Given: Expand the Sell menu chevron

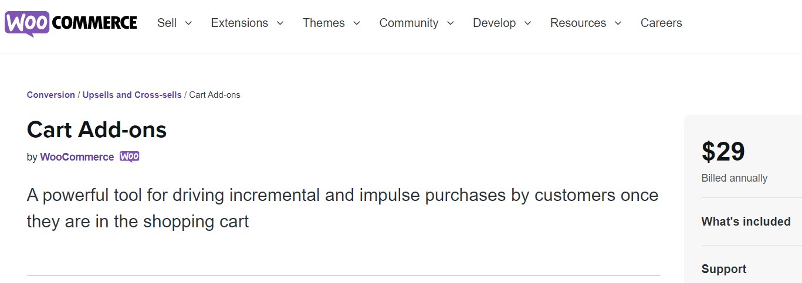Looking at the screenshot, I should pos(188,23).
